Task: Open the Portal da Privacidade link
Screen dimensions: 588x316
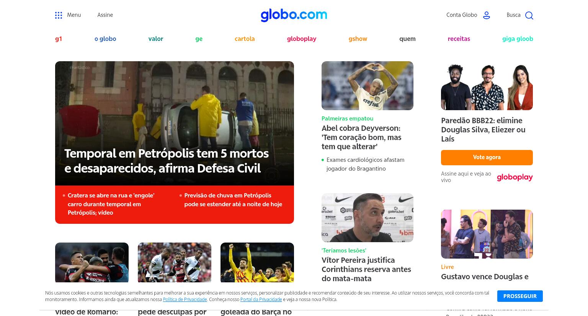Action: (261, 300)
